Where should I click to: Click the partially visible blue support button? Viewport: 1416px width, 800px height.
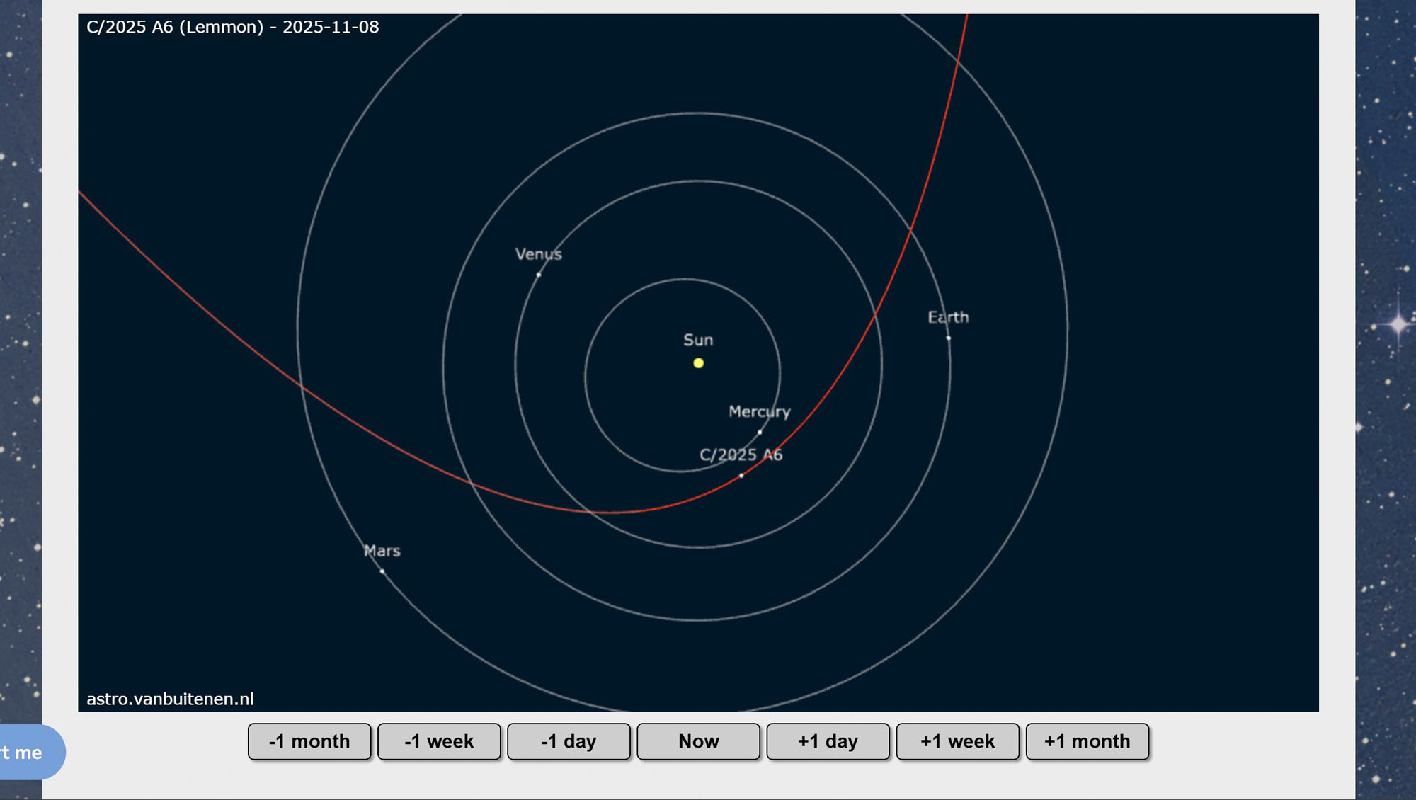tap(28, 752)
